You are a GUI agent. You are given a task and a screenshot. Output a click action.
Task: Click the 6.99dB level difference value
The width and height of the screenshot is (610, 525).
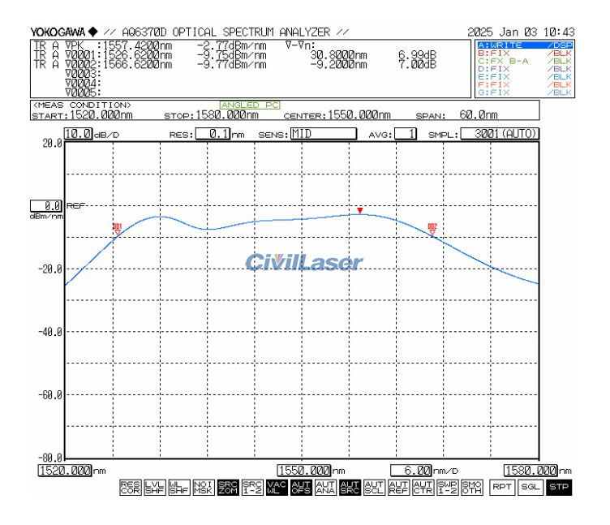click(417, 55)
